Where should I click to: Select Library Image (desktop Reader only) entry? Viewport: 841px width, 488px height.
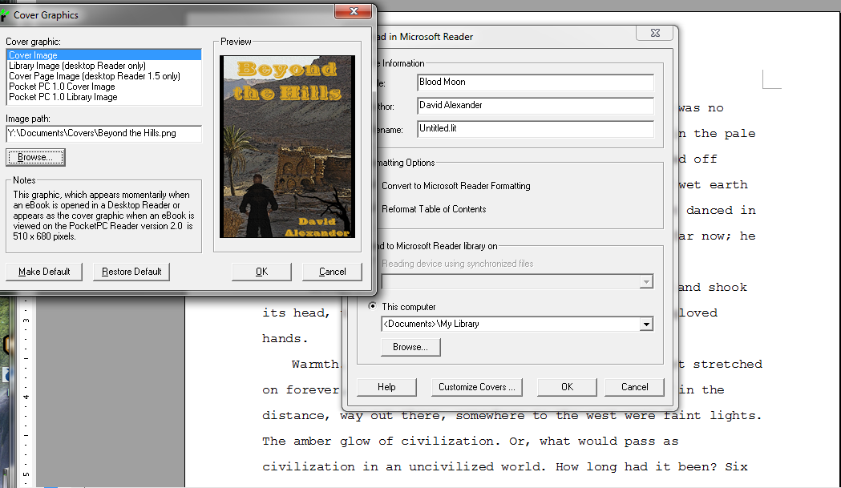click(77, 66)
